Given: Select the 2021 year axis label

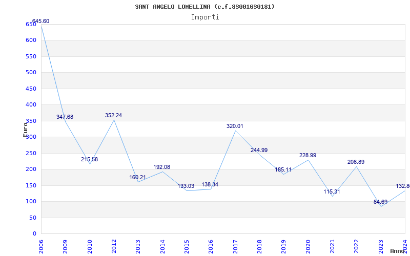Looking at the screenshot, I should pos(332,247).
